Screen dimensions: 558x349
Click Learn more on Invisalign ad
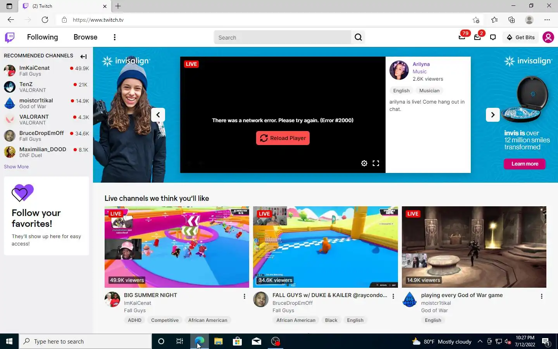[525, 164]
